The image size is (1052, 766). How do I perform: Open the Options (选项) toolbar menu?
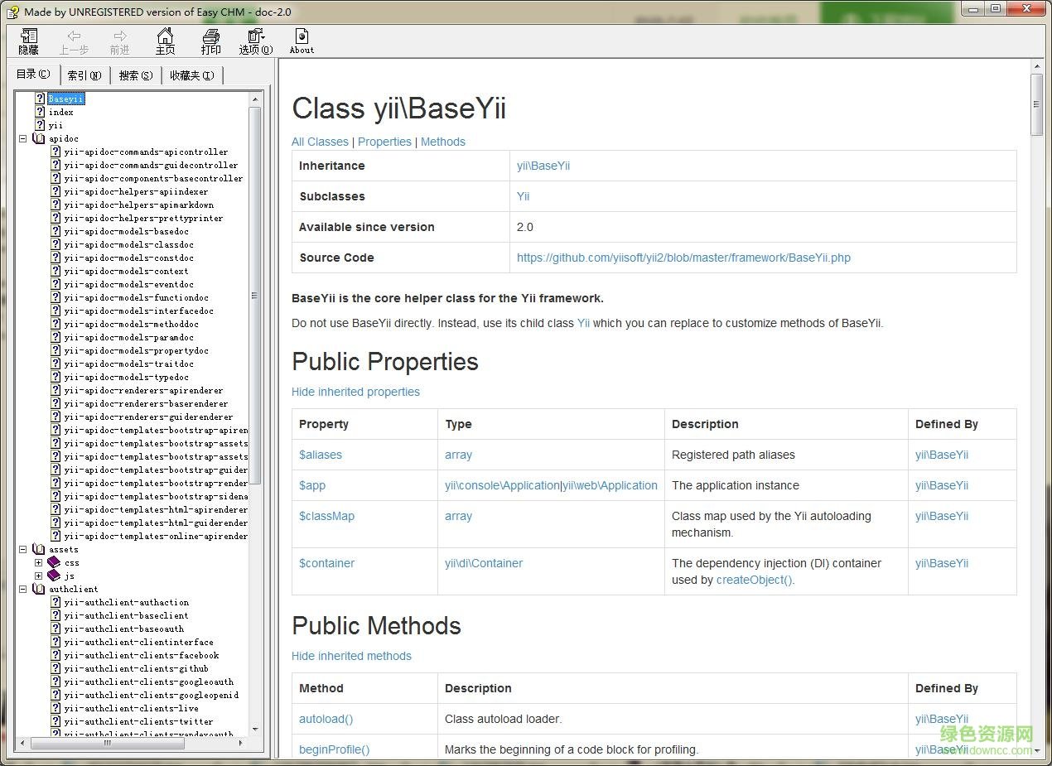click(256, 41)
